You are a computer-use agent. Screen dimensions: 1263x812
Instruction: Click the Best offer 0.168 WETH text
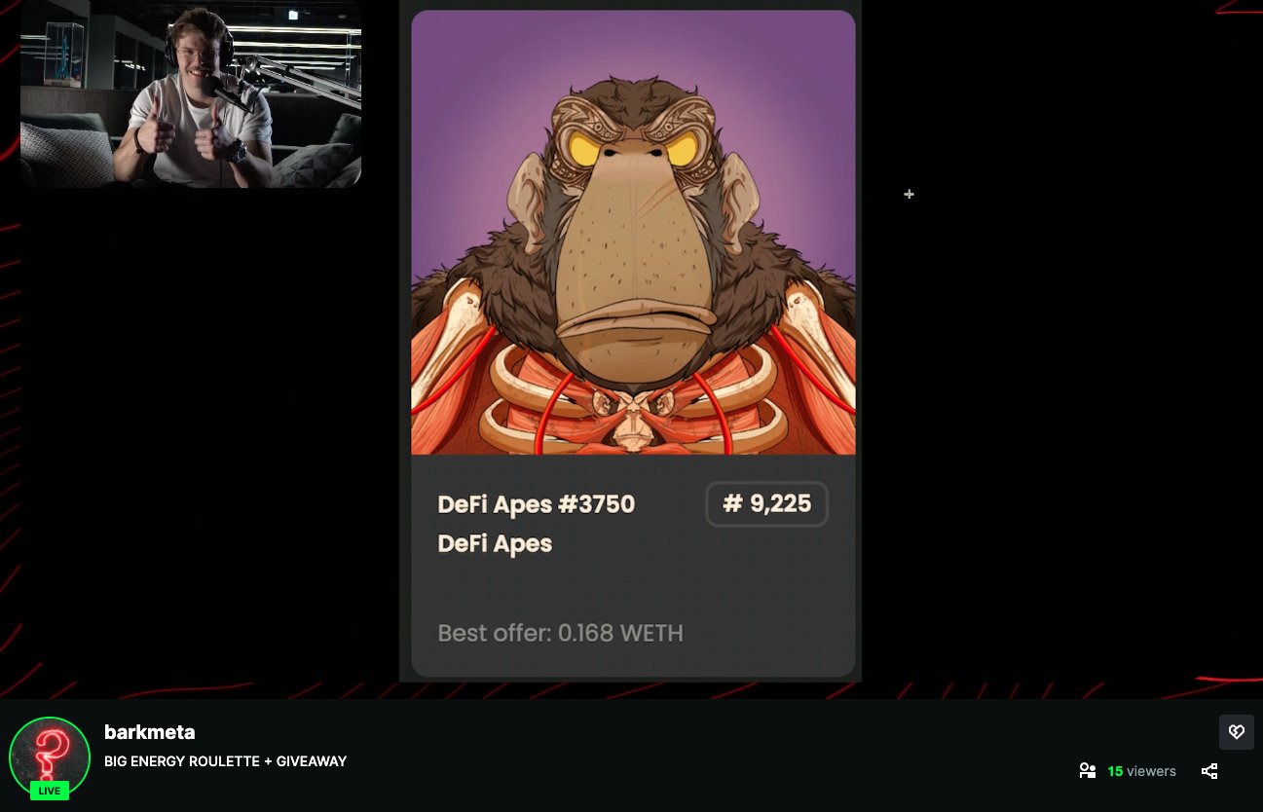pyautogui.click(x=560, y=633)
